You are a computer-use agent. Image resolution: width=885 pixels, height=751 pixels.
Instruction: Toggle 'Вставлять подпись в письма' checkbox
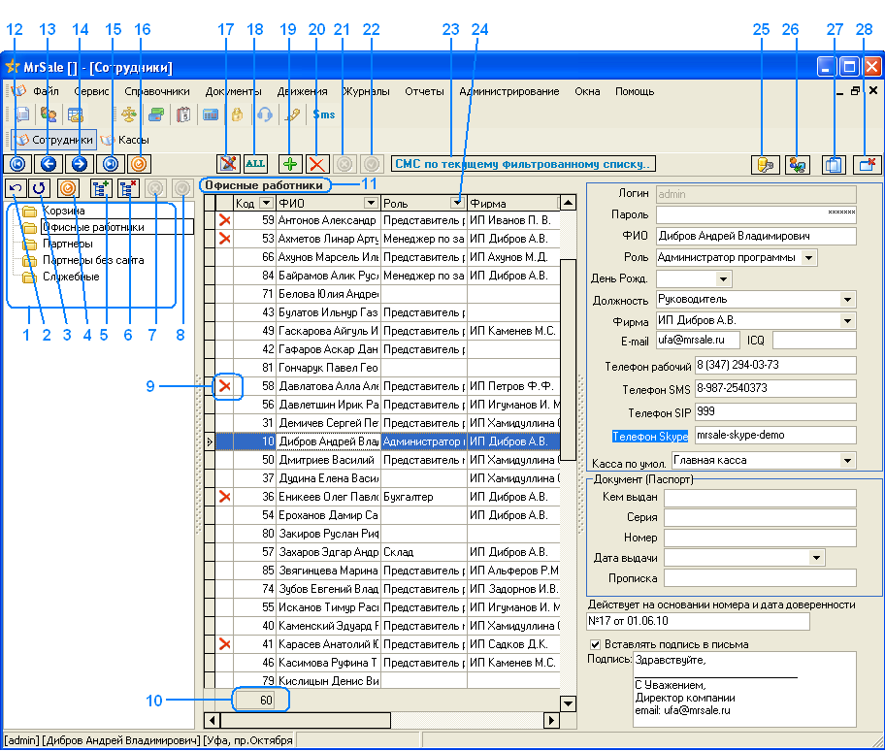(x=595, y=644)
